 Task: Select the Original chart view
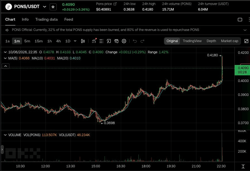(x=172, y=41)
